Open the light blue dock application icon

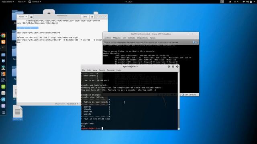3,100
